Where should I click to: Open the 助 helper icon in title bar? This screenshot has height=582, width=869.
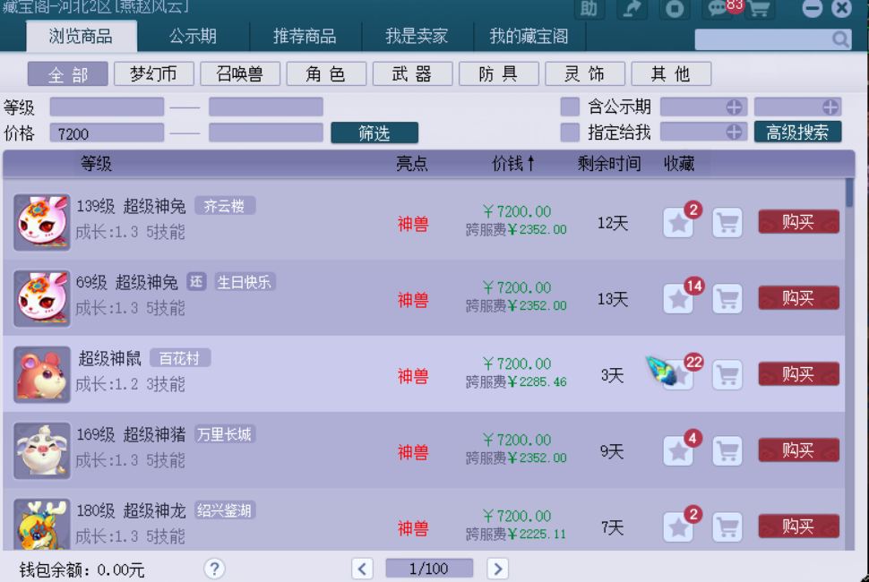click(589, 9)
